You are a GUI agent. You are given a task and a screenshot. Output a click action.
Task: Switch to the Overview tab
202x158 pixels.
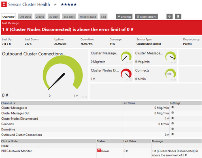coord(9,17)
